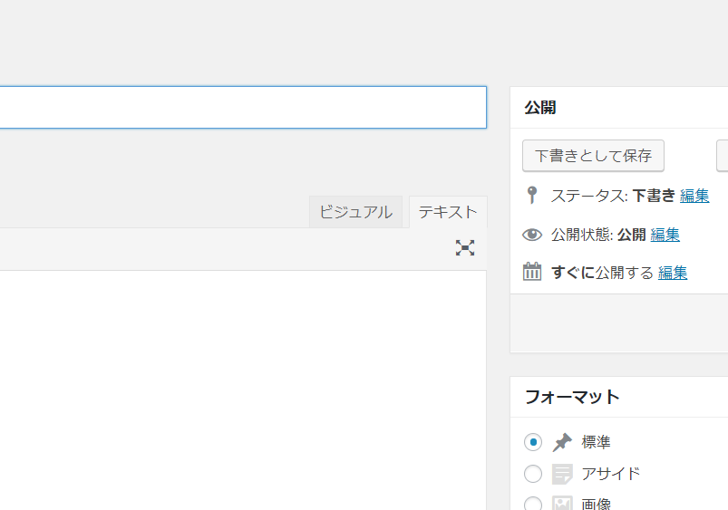This screenshot has height=510, width=728.
Task: Focus the post title input field
Action: tap(243, 107)
